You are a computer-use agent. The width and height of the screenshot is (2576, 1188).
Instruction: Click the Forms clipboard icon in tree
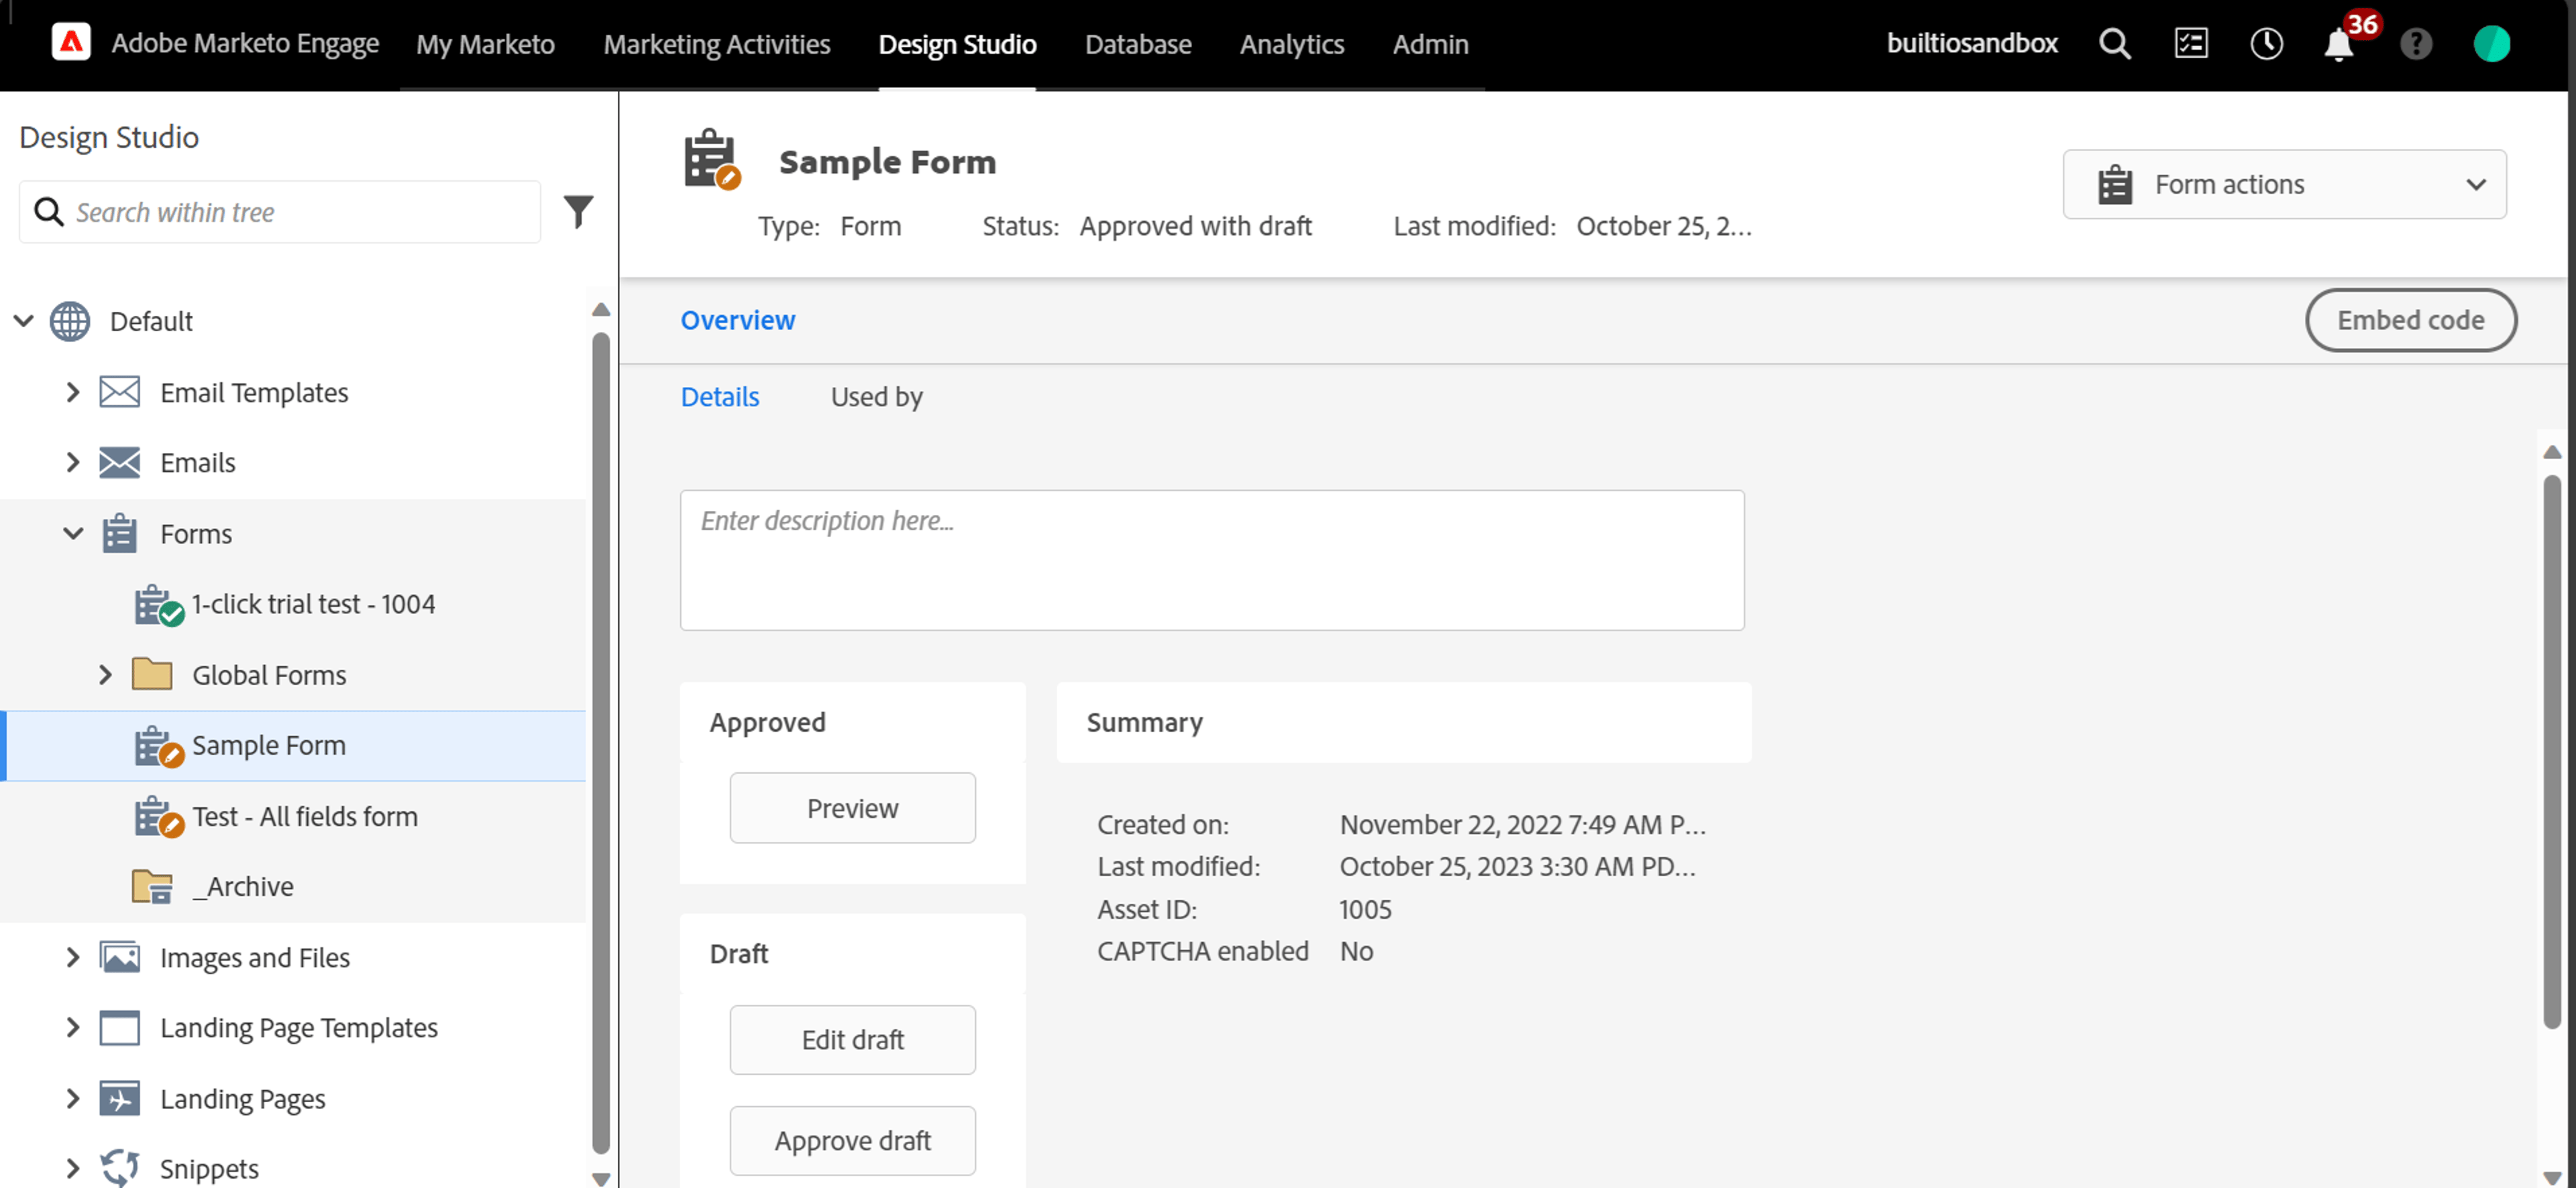[120, 534]
